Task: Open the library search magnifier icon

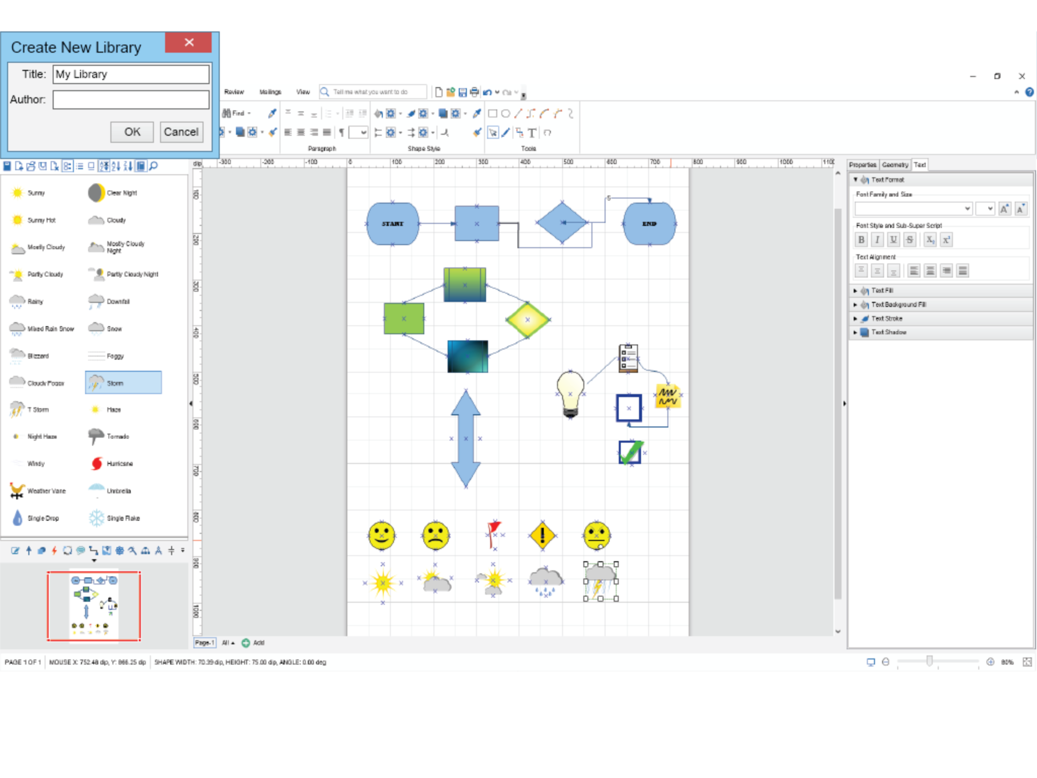Action: tap(154, 166)
